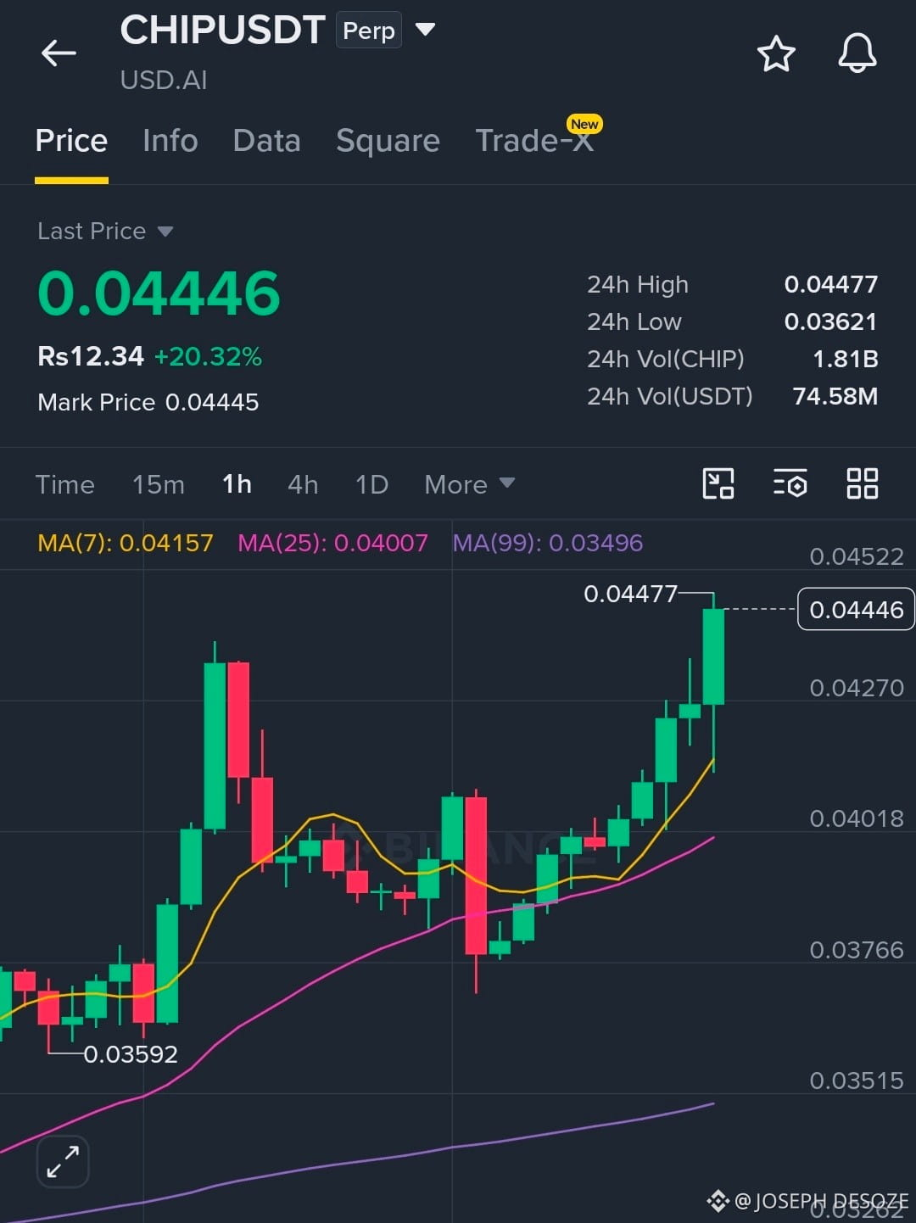The image size is (916, 1223).
Task: Tap the large last price 0.04446
Action: (159, 293)
